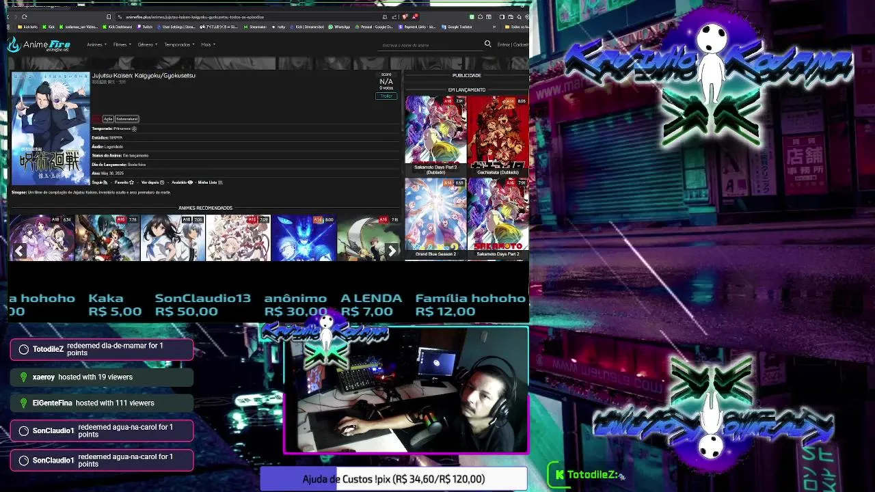This screenshot has height=492, width=875.
Task: Click the anime title Jujutsu Kaisen: Kaigyoku/Gyokusetsu
Action: (144, 75)
